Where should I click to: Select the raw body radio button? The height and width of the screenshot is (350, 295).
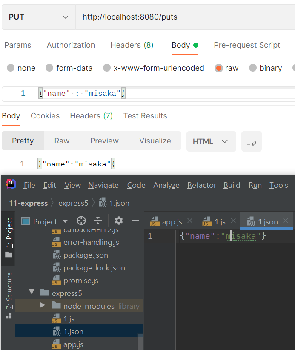click(219, 68)
